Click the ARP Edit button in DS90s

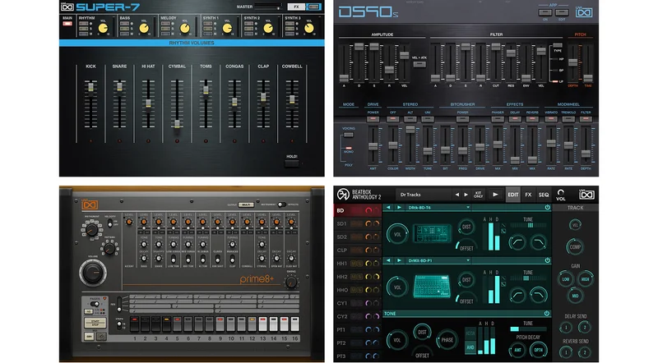click(562, 12)
